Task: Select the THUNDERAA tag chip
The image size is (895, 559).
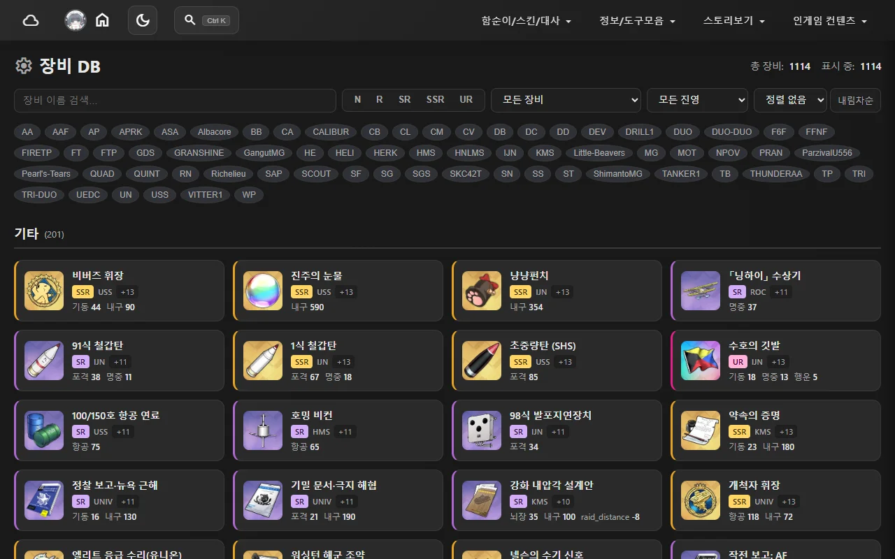Action: 776,174
